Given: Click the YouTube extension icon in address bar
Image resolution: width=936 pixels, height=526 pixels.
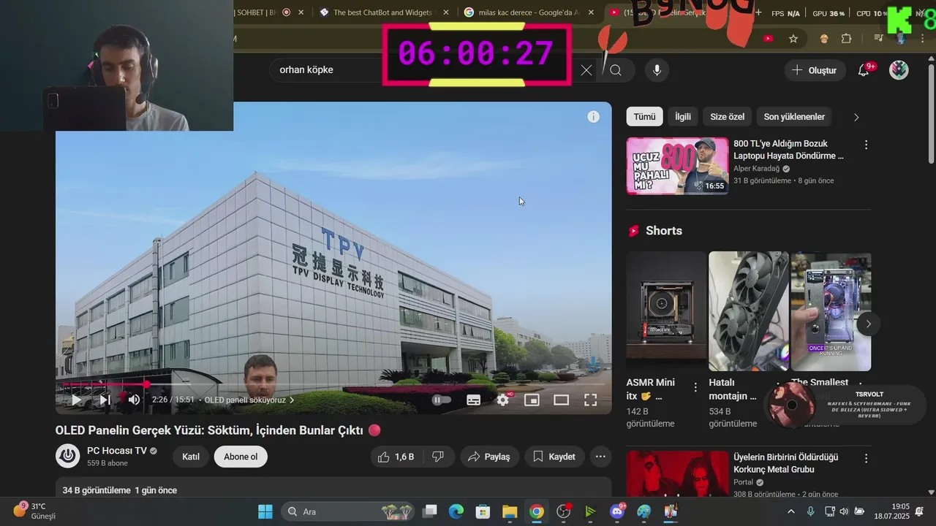Looking at the screenshot, I should pos(768,38).
